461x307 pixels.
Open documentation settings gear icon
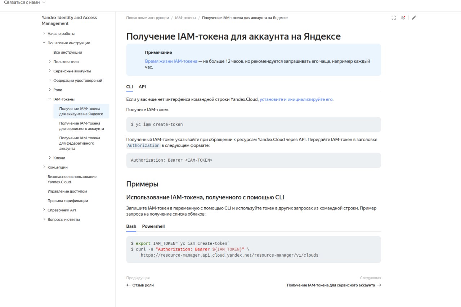(x=403, y=18)
